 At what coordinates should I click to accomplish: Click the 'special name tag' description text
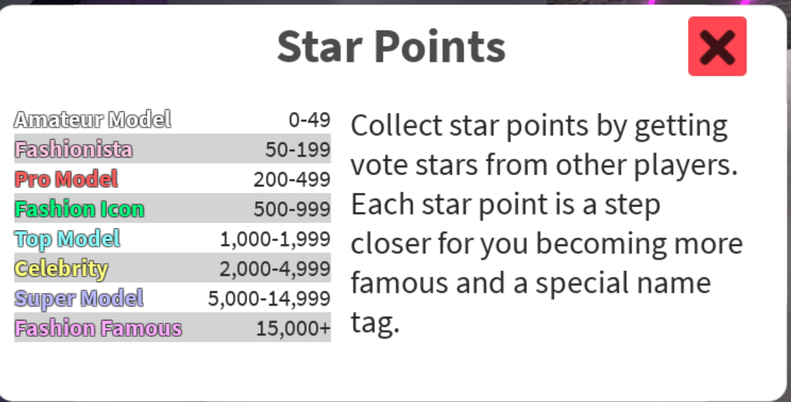(622, 284)
